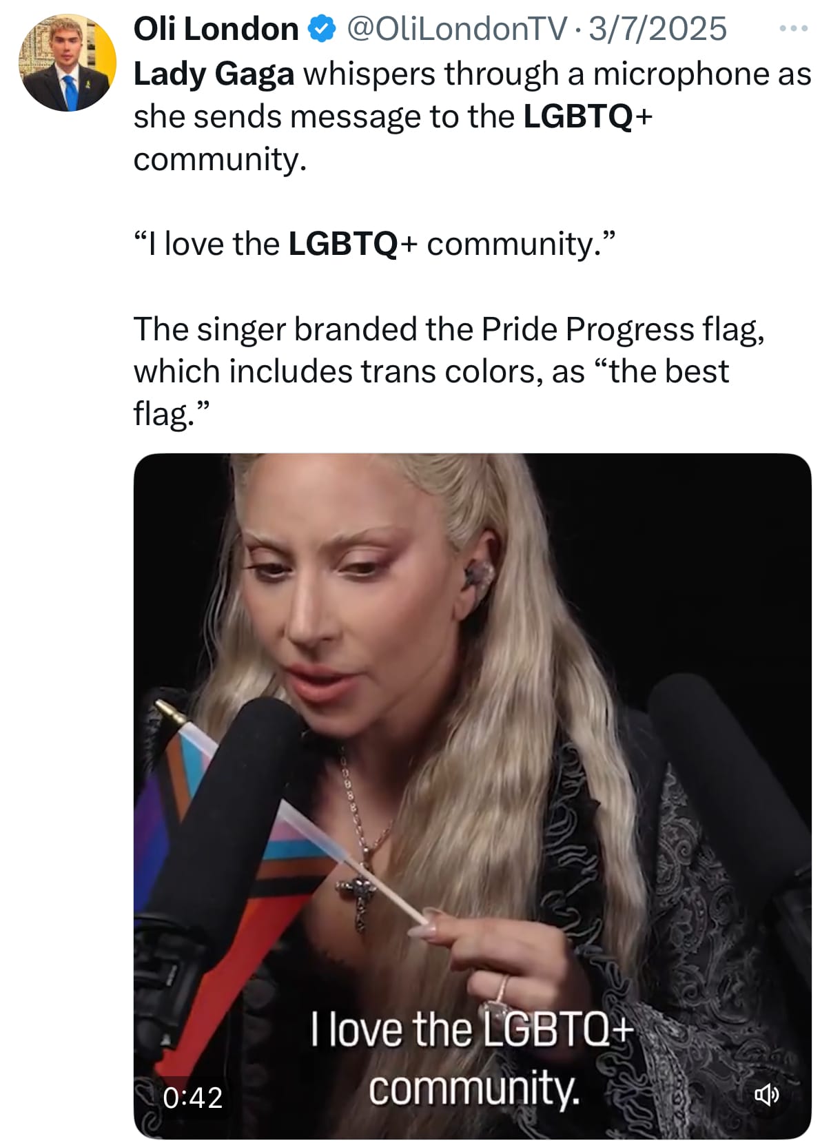
Task: Click the phrase "the best flag" text
Action: pos(431,393)
